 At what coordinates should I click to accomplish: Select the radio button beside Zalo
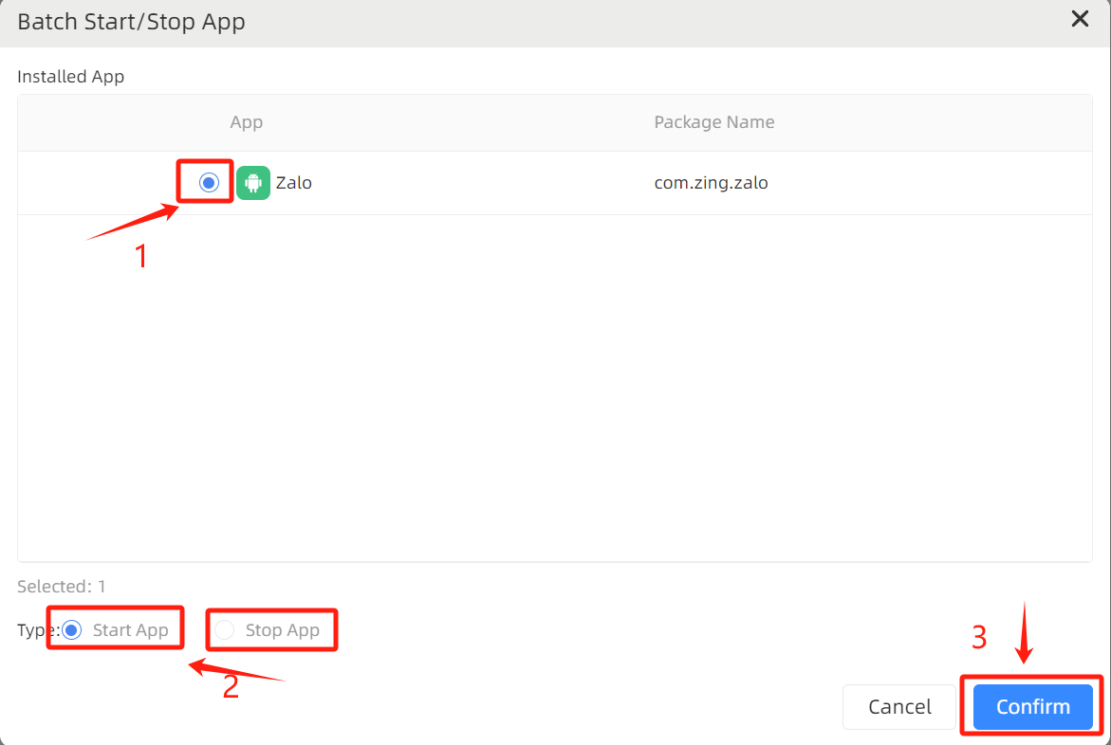tap(210, 183)
